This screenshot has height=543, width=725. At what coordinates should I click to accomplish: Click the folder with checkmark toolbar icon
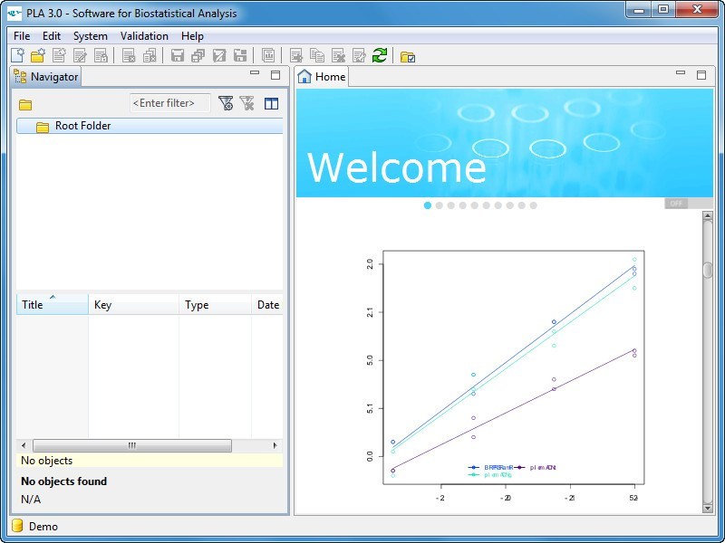coord(407,56)
